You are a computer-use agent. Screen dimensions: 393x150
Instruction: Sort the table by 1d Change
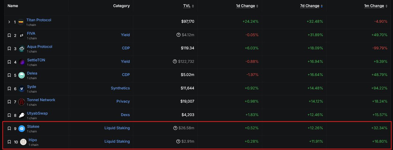(247, 6)
